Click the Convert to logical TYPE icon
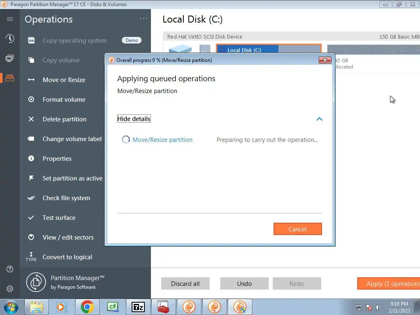Viewport: 420px width, 315px height. [31, 257]
